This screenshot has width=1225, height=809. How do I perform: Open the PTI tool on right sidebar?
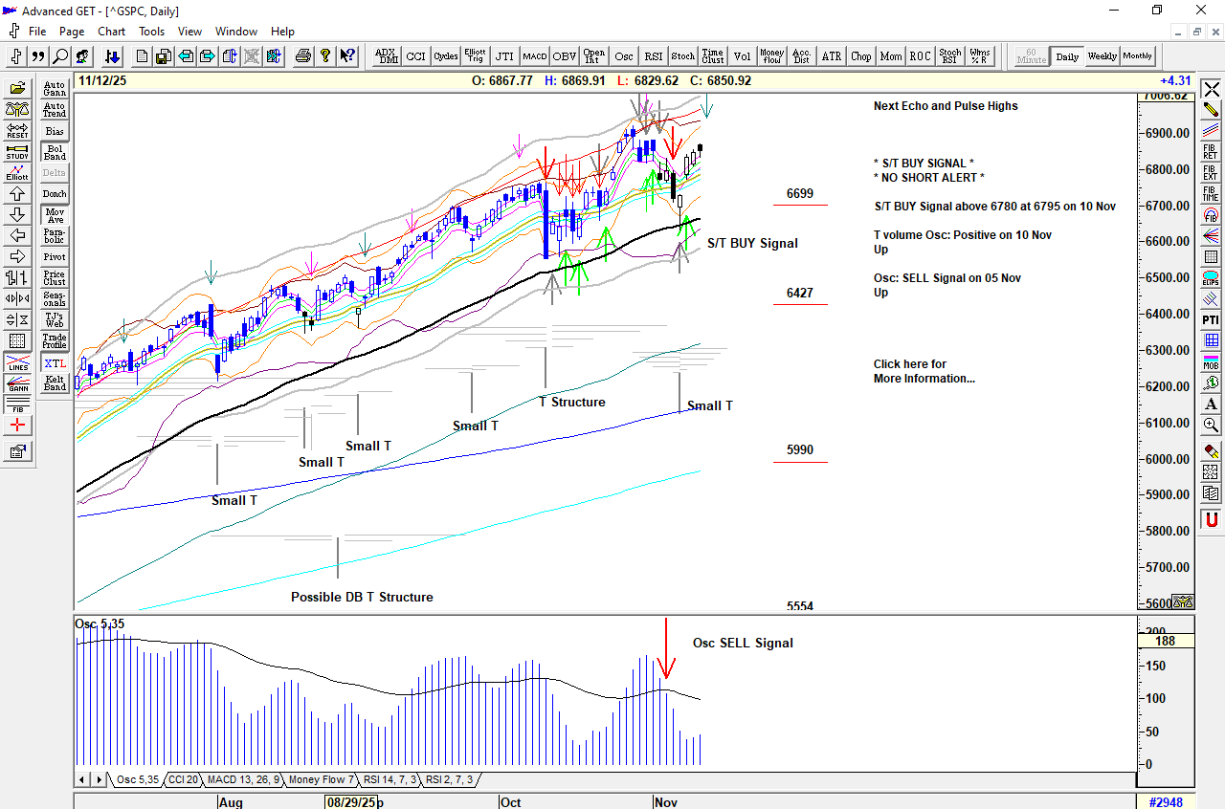pos(1212,319)
